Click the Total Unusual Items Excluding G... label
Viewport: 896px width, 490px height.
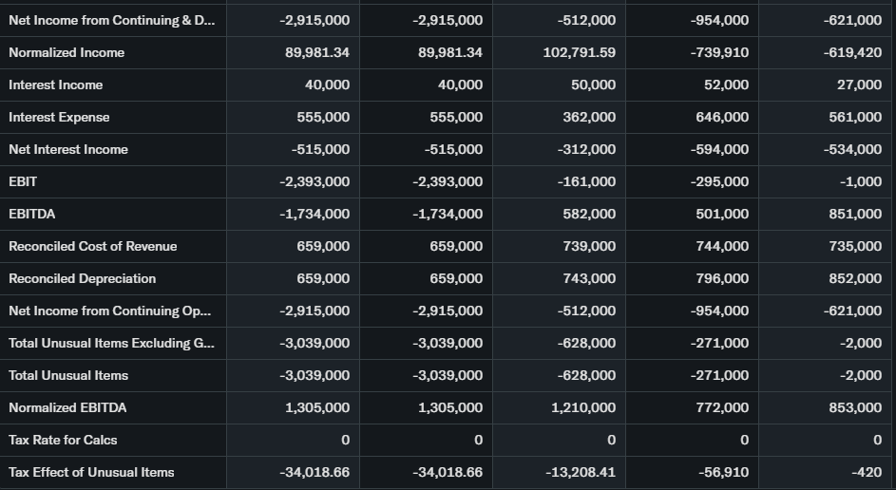click(x=111, y=343)
